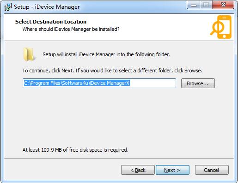Click the 'Setup - iDevice Manager' title text

47,7
